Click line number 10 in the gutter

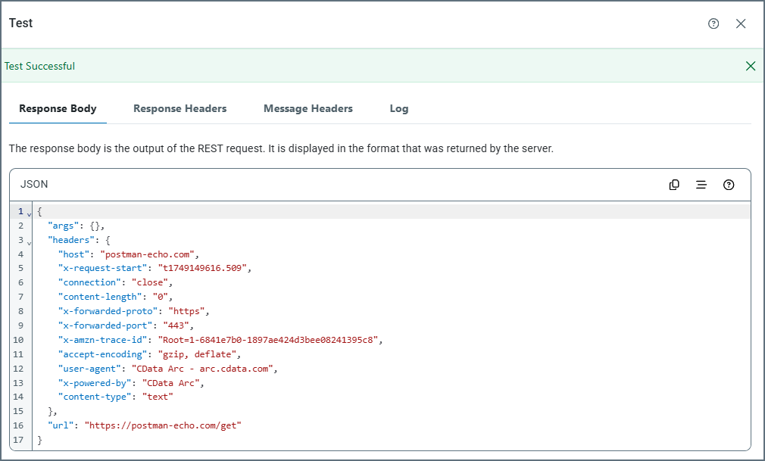click(19, 340)
